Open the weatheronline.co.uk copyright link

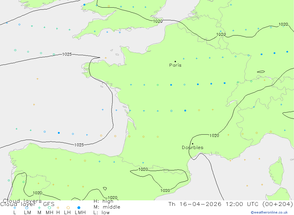click(269, 212)
